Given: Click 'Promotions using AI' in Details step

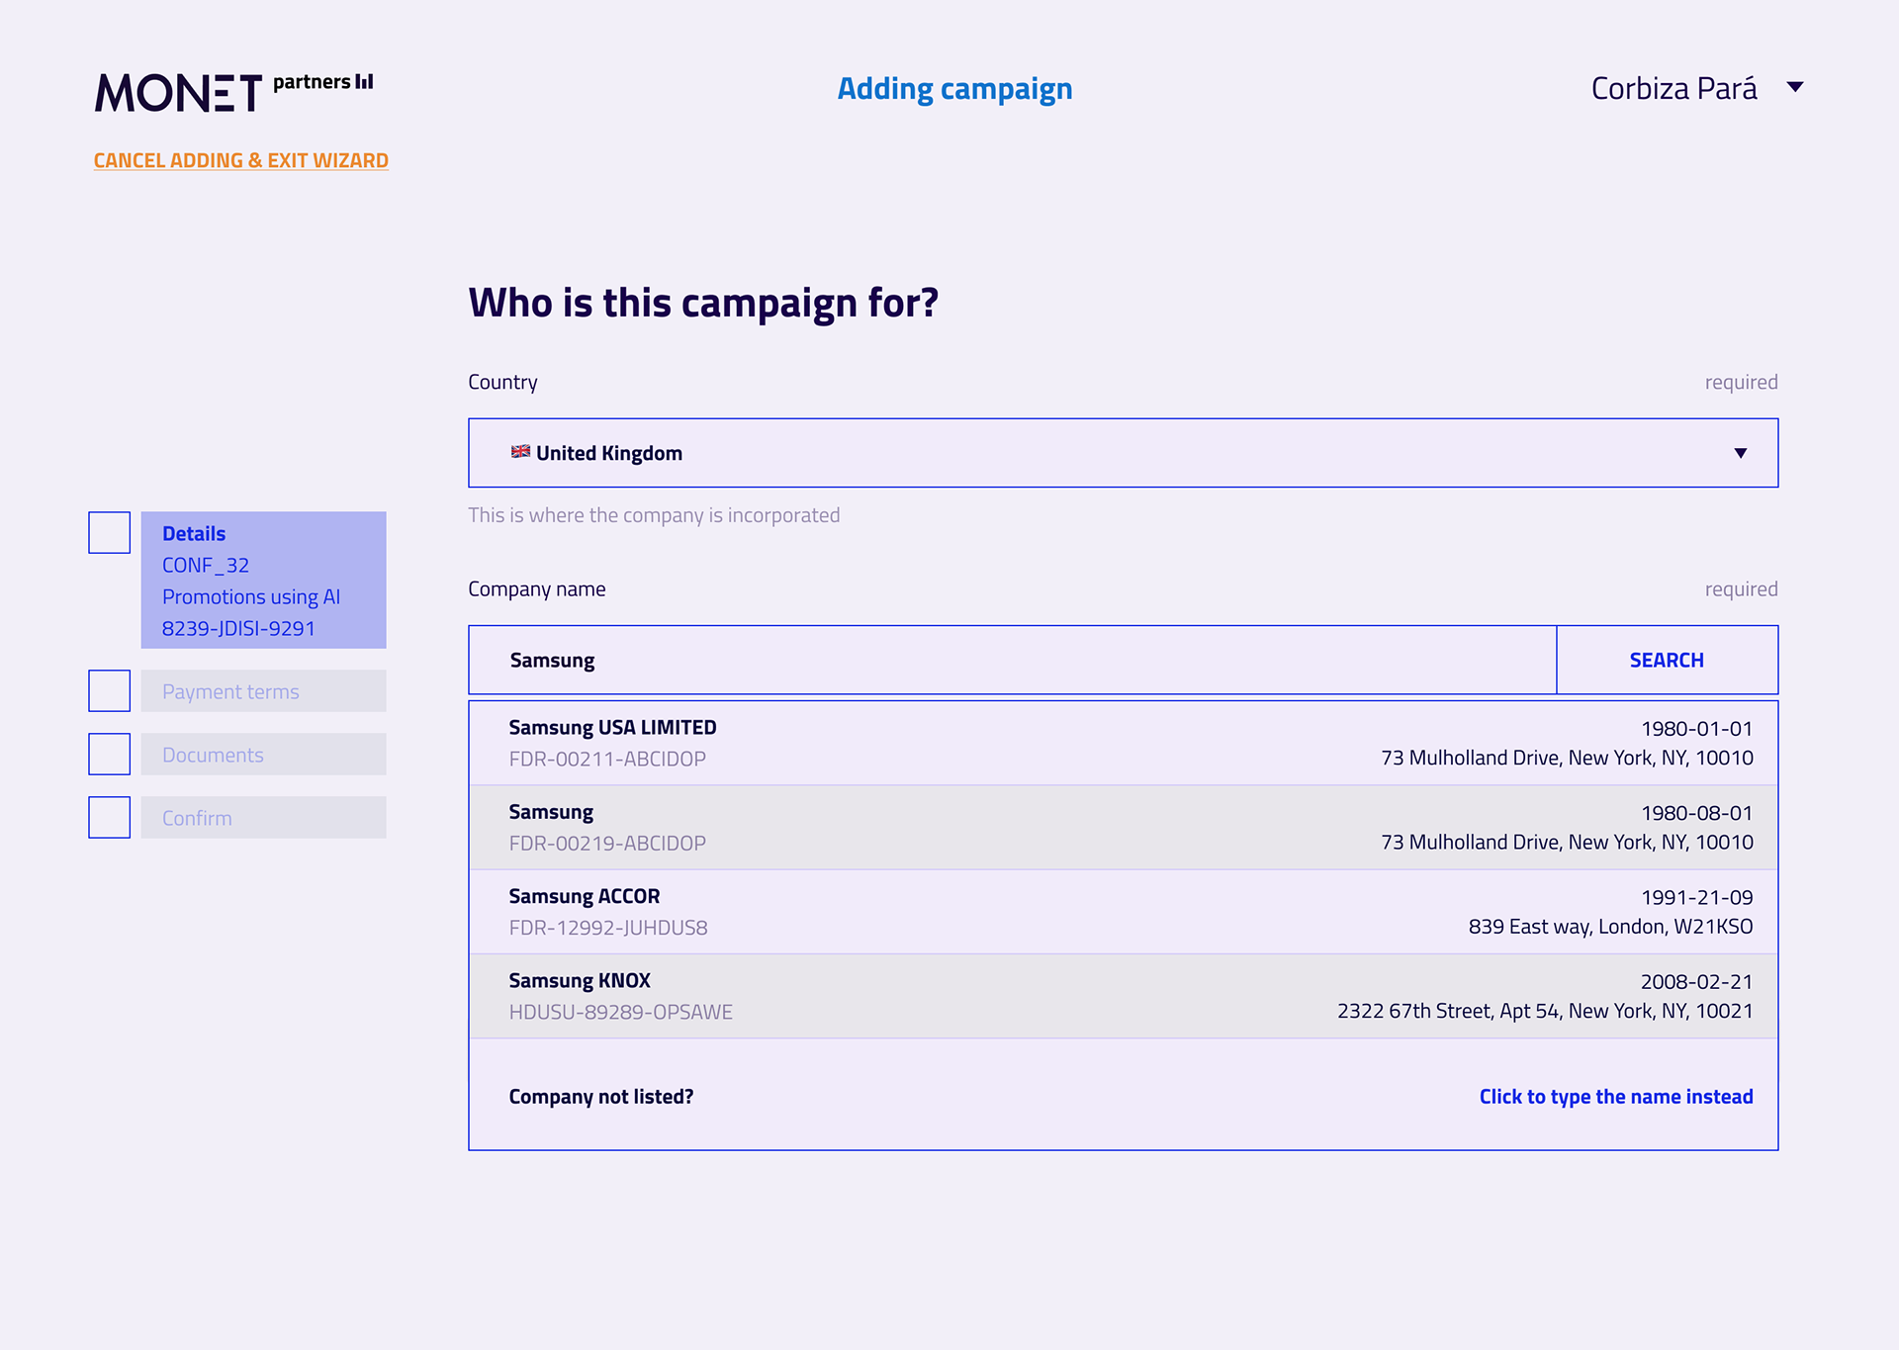Looking at the screenshot, I should [x=251, y=597].
